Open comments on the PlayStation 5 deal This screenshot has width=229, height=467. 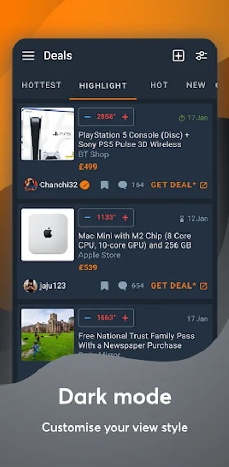coord(131,185)
